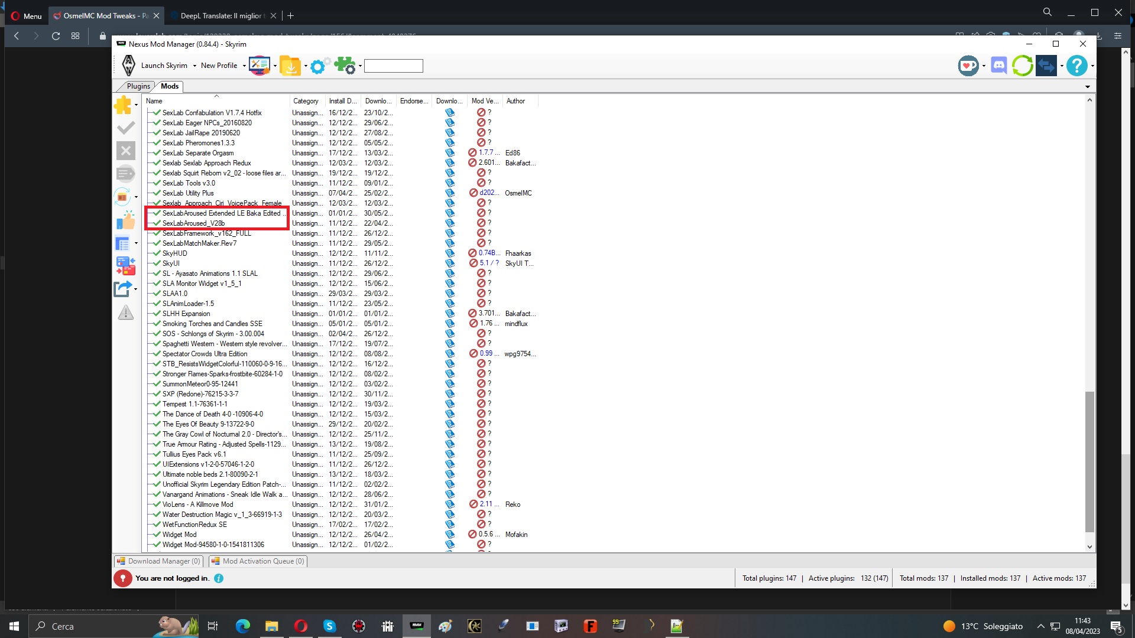Click New Profile button
The width and height of the screenshot is (1135, 638).
(219, 66)
